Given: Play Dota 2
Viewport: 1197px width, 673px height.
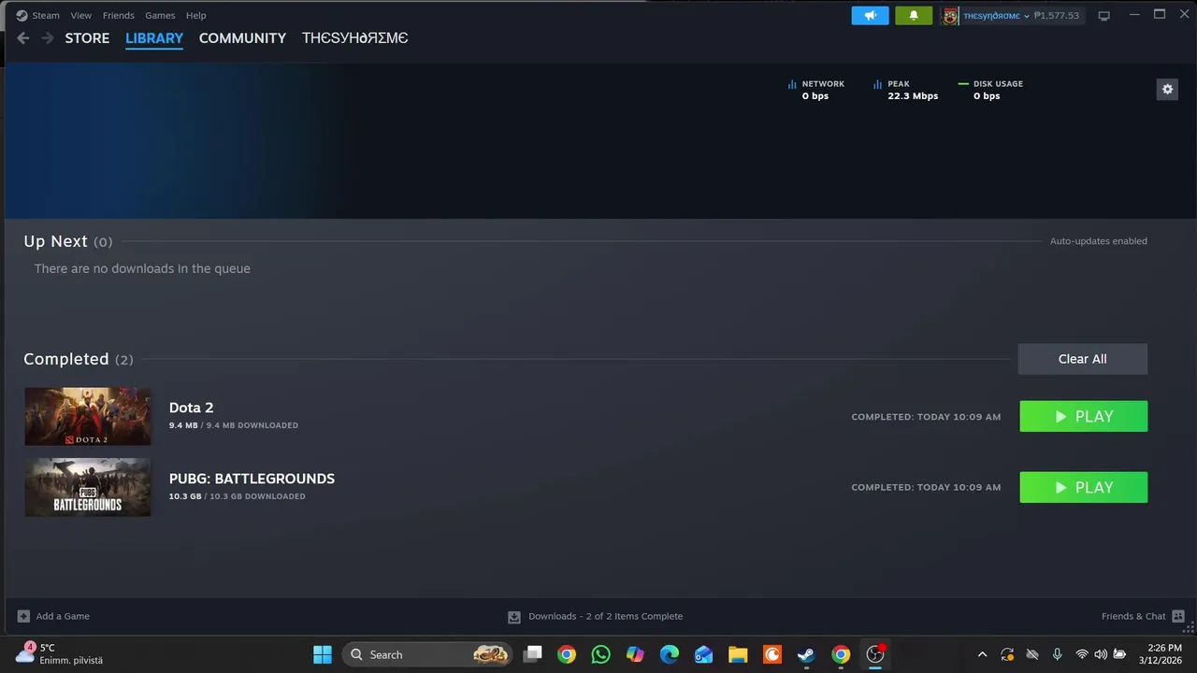Looking at the screenshot, I should click(x=1083, y=416).
